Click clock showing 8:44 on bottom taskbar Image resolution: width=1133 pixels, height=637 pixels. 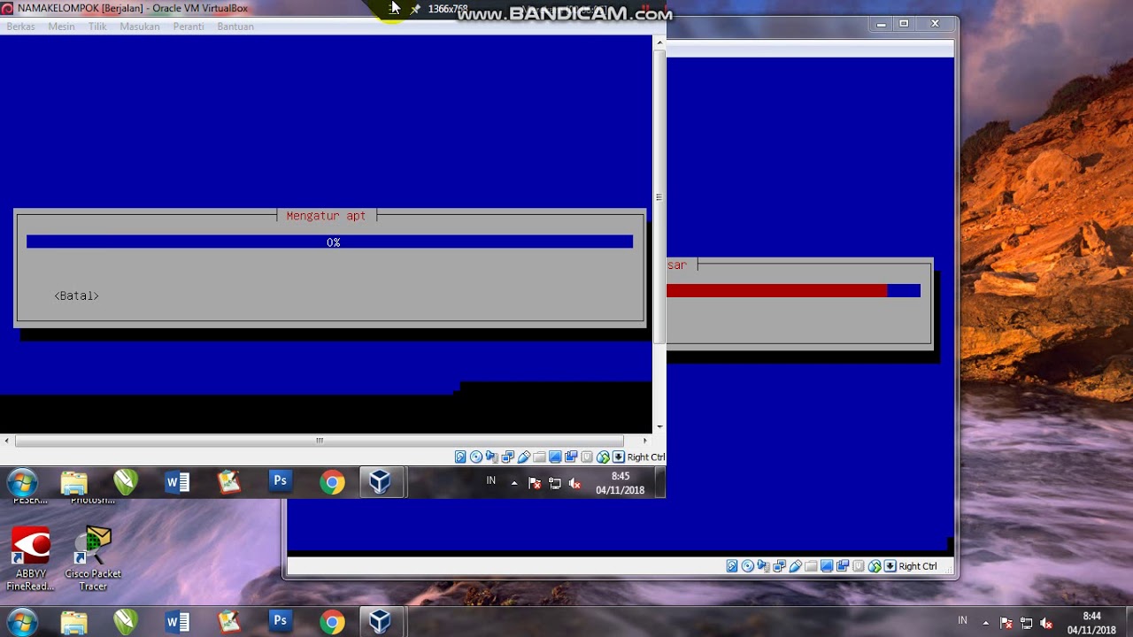[1091, 623]
